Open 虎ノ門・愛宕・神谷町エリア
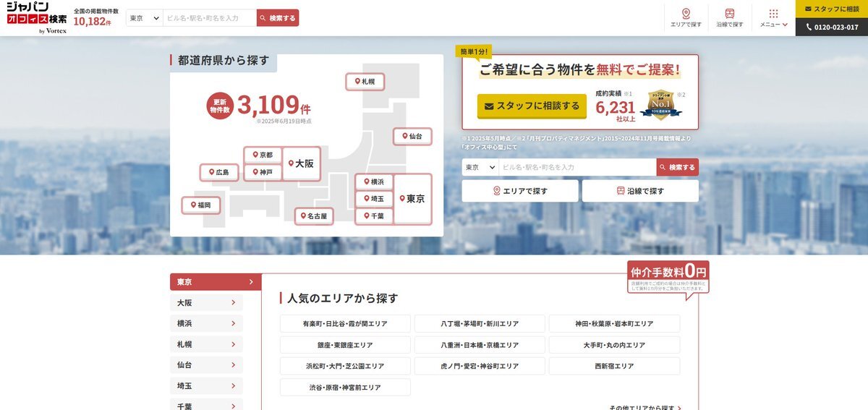The image size is (868, 410). click(x=480, y=366)
